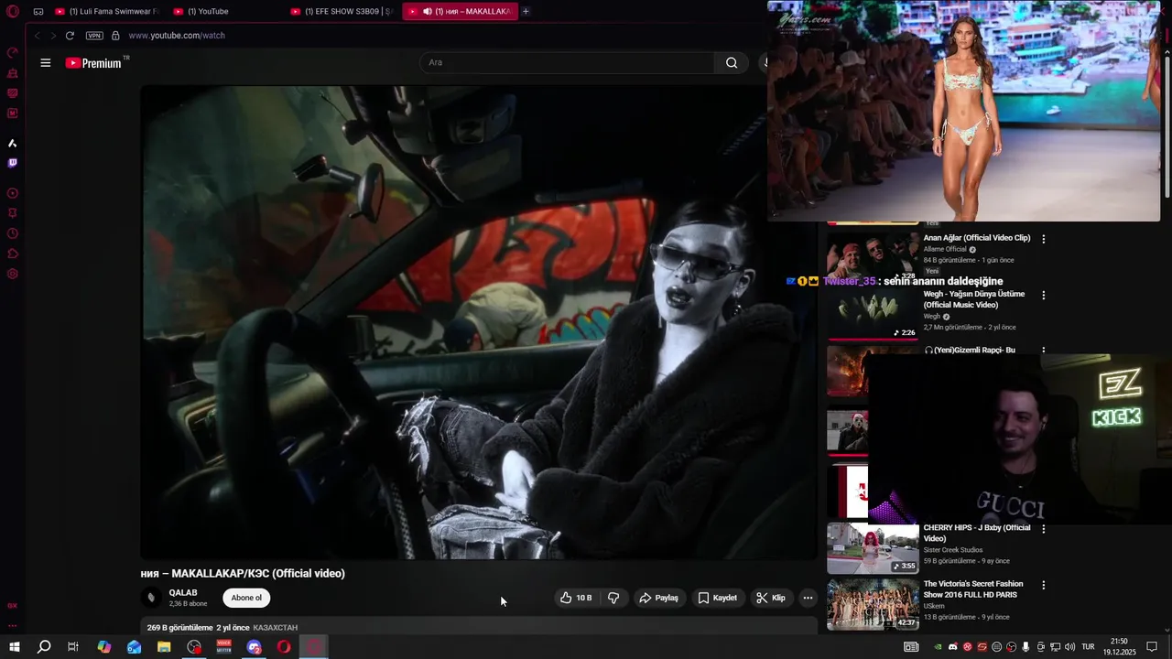The image size is (1172, 659).
Task: Open red Opera browser on taskbar
Action: (x=285, y=647)
